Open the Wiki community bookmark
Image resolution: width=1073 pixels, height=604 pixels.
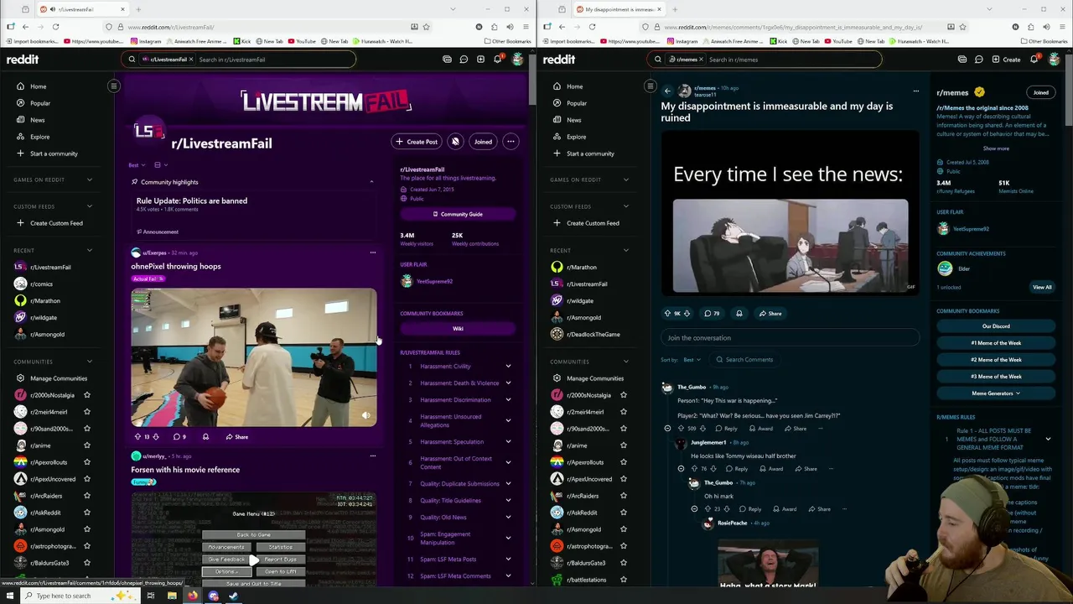[458, 329]
